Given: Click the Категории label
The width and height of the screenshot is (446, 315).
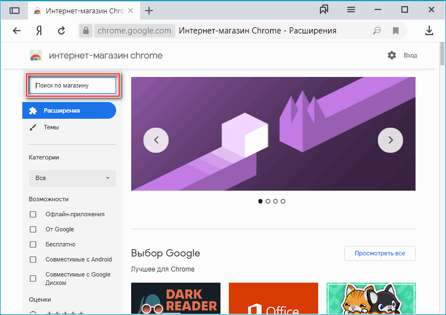Looking at the screenshot, I should click(44, 157).
